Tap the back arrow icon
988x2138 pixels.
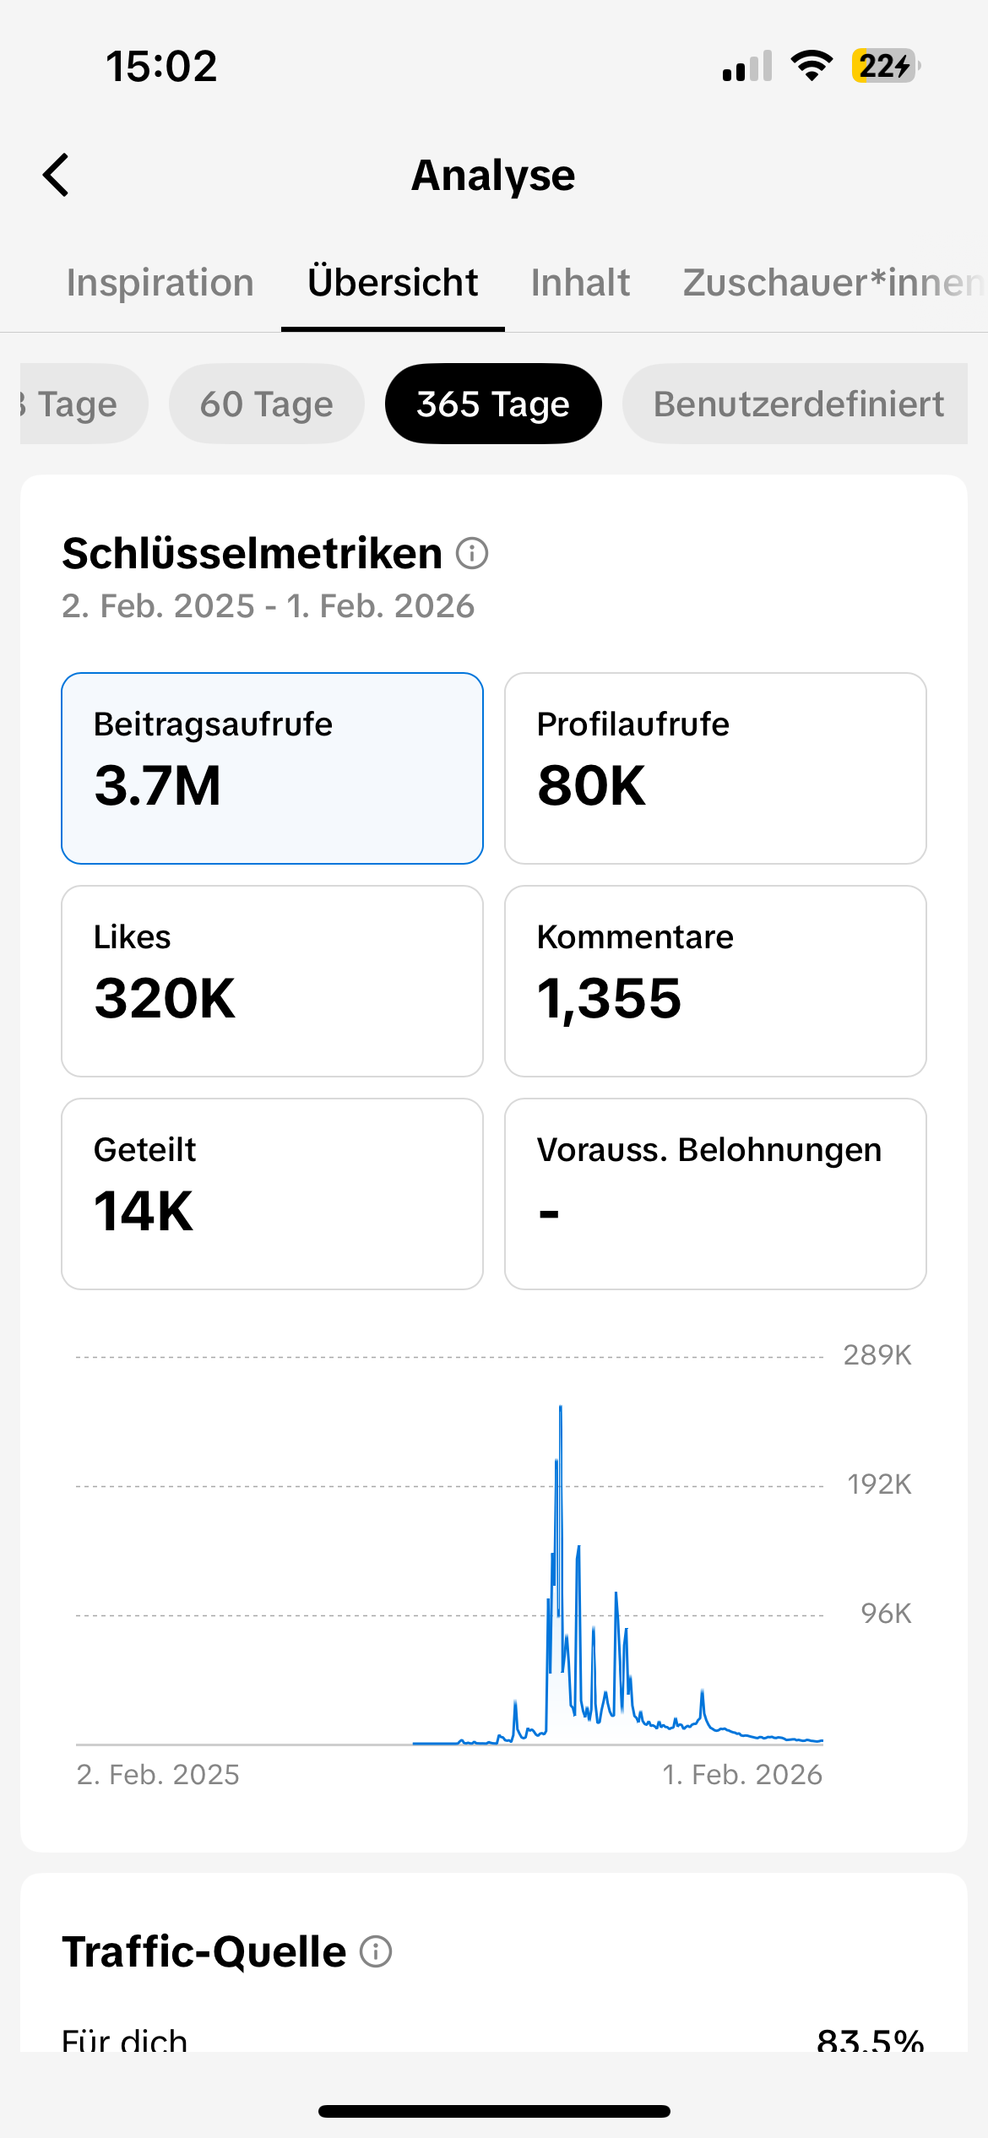coord(56,175)
